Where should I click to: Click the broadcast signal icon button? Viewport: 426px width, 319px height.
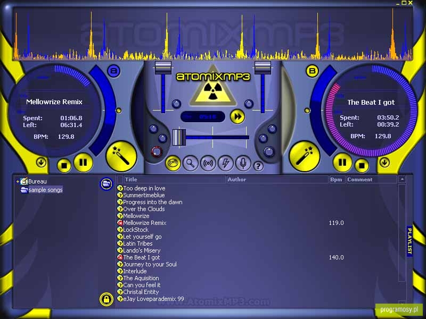tap(208, 163)
